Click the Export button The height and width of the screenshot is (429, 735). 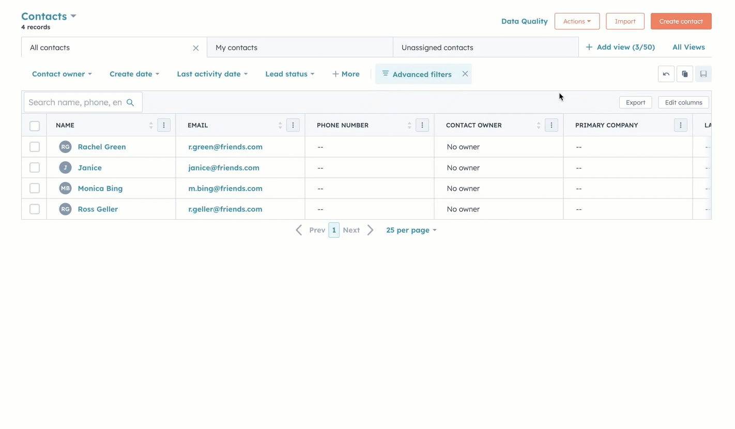(x=635, y=102)
